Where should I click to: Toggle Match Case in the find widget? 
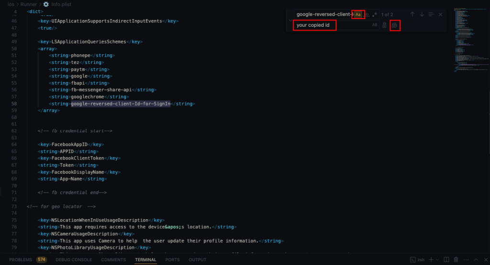tap(358, 14)
